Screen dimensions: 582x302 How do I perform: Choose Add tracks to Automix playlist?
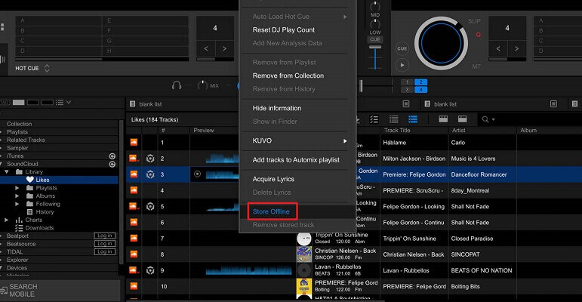296,160
